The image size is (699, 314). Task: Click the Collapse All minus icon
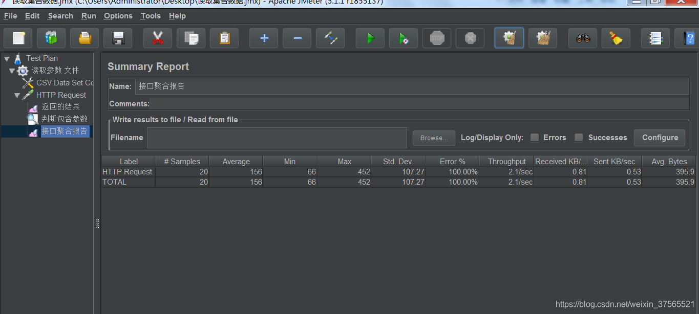tap(297, 38)
